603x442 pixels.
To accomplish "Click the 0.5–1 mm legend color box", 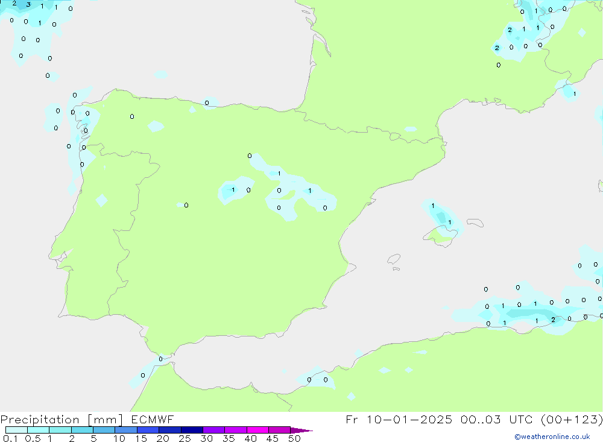I will [39, 430].
